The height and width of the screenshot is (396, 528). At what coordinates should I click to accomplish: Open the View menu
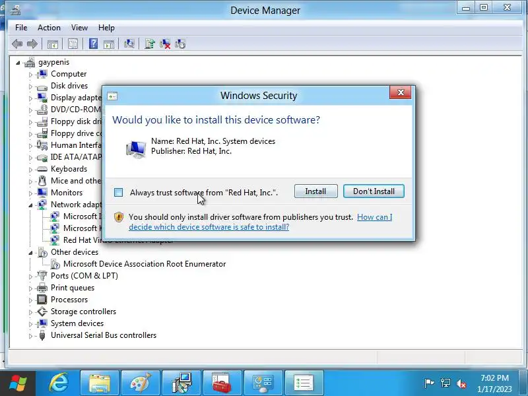click(79, 28)
